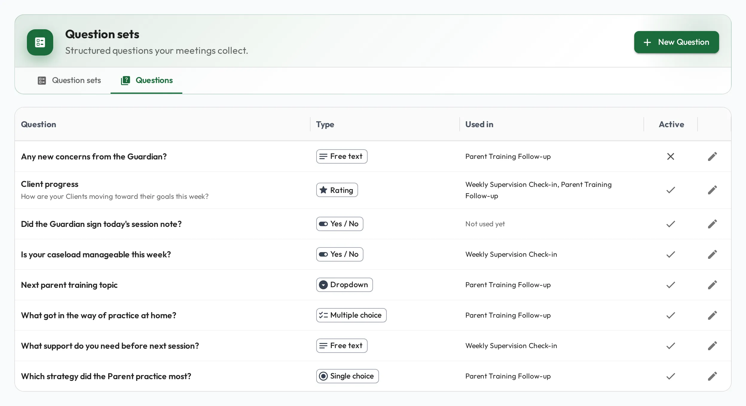Toggle active checkmark for 'What got in the way' row
746x406 pixels.
click(670, 315)
